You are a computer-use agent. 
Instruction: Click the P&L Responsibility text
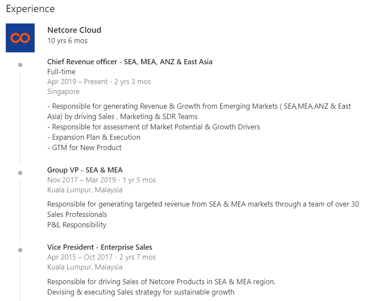click(x=77, y=225)
